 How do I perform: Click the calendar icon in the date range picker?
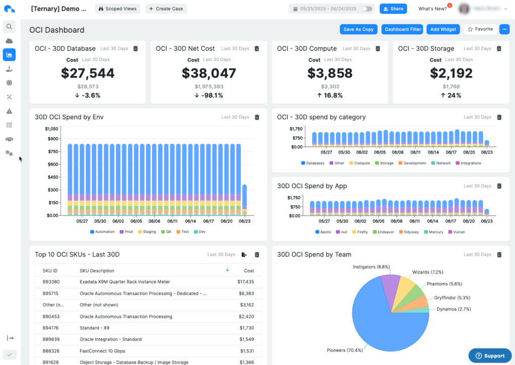tap(295, 9)
